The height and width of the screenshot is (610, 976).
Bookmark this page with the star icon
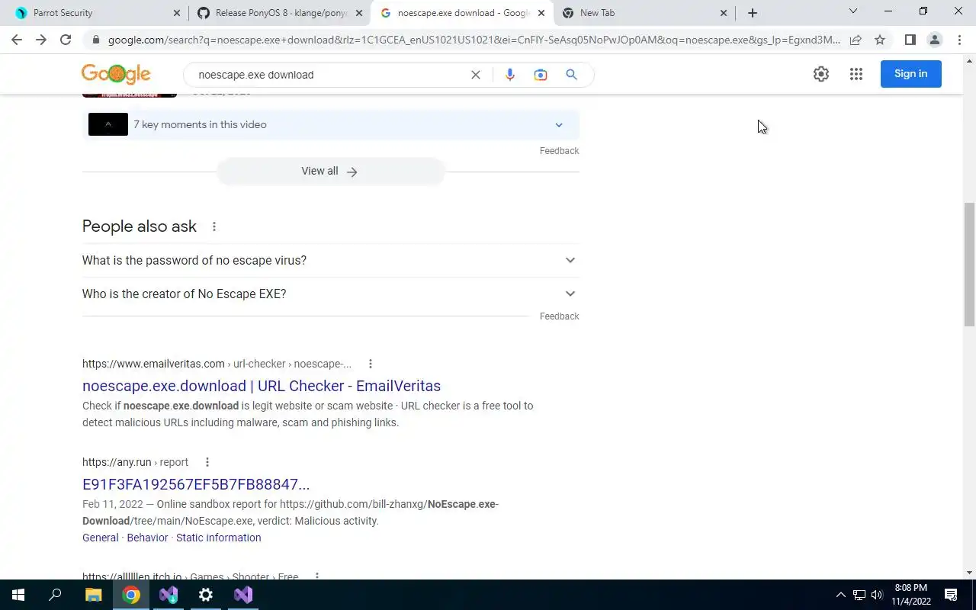[880, 40]
